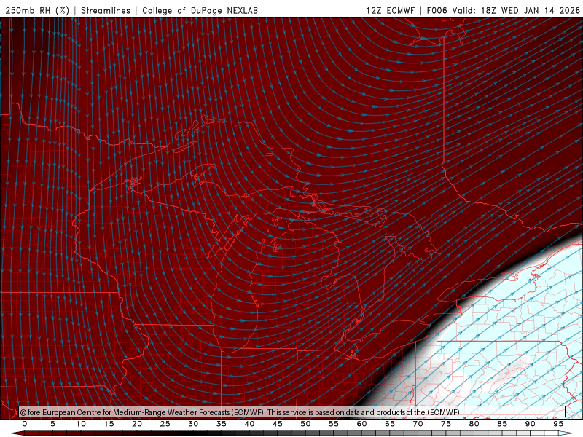The height and width of the screenshot is (437, 583).
Task: Click the ECMWF copyright notice banner
Action: point(292,412)
